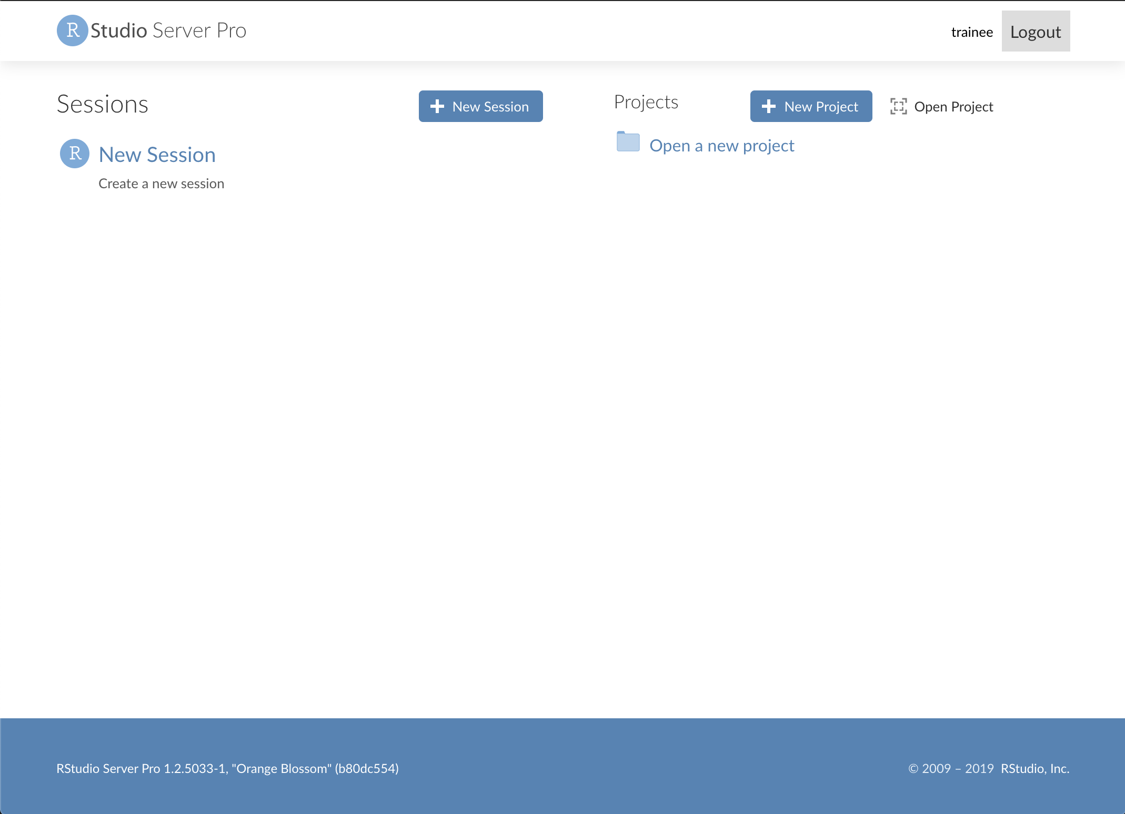Screen dimensions: 1125x814
Task: Click the round R icon beside New Session link
Action: [75, 154]
